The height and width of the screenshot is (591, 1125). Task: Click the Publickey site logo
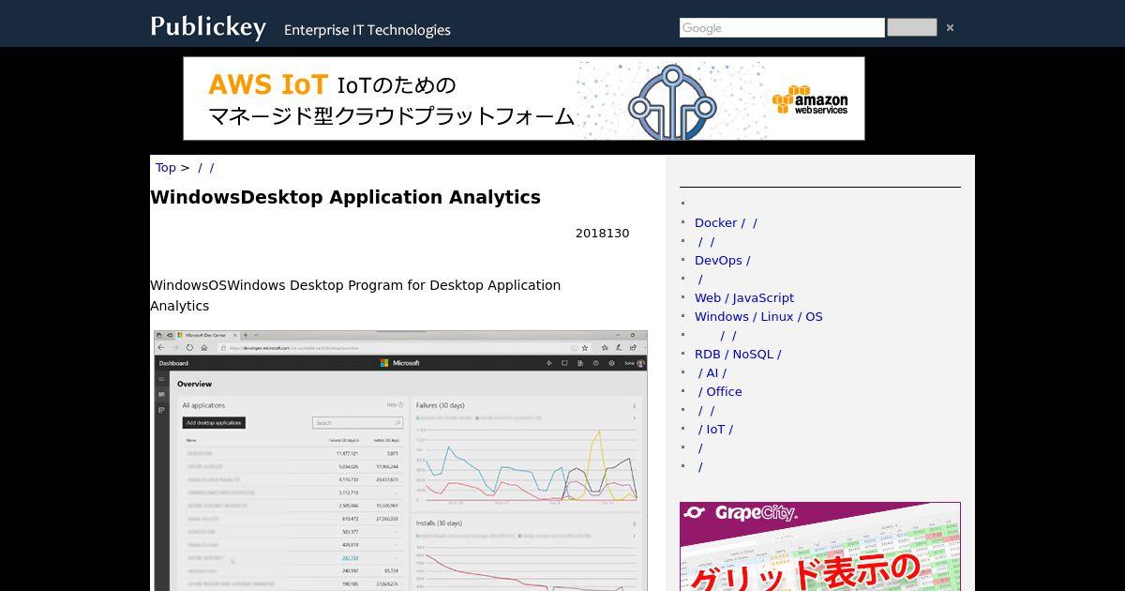(x=208, y=27)
